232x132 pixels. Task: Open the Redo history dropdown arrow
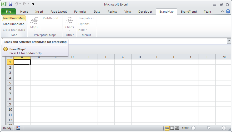click(28, 4)
